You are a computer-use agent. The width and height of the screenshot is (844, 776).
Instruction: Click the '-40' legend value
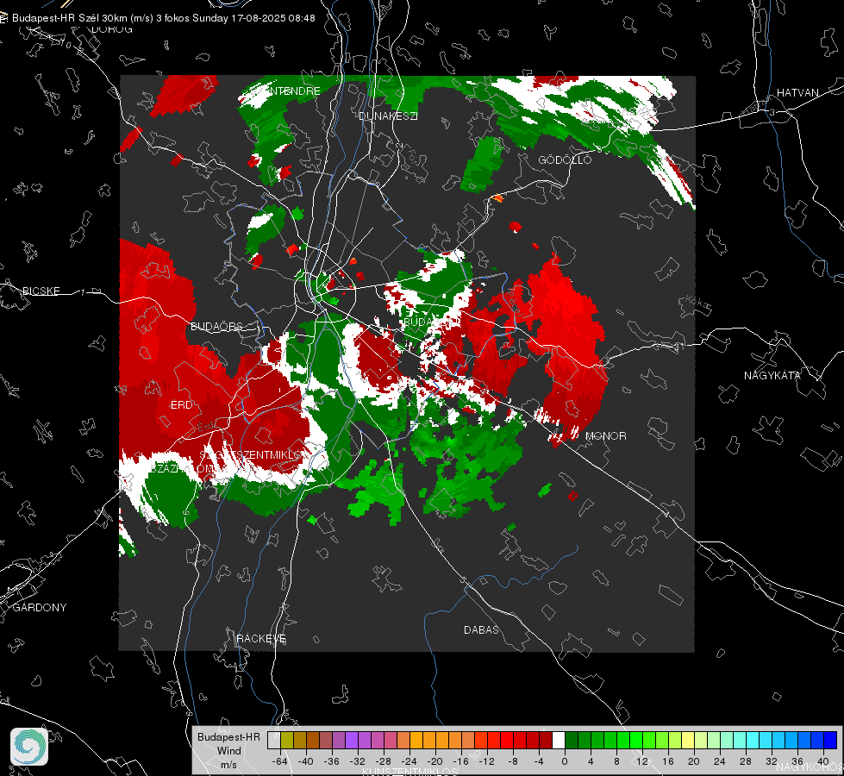[306, 761]
